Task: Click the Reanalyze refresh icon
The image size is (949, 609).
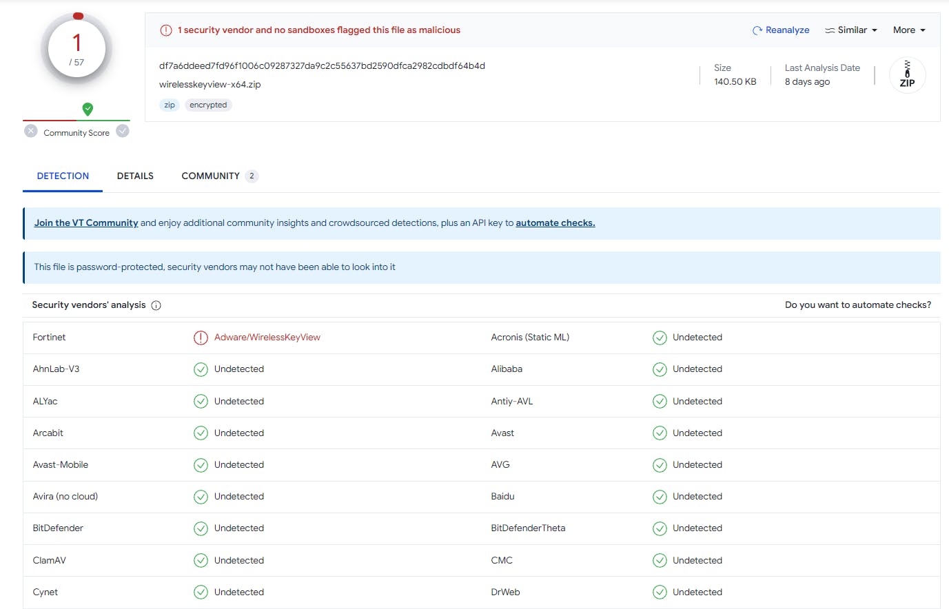Action: click(x=757, y=30)
